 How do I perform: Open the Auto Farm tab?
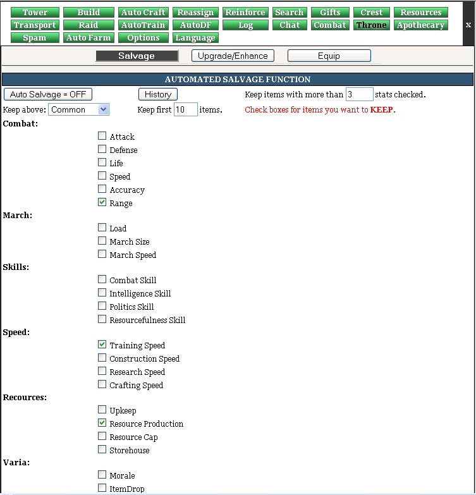(88, 37)
